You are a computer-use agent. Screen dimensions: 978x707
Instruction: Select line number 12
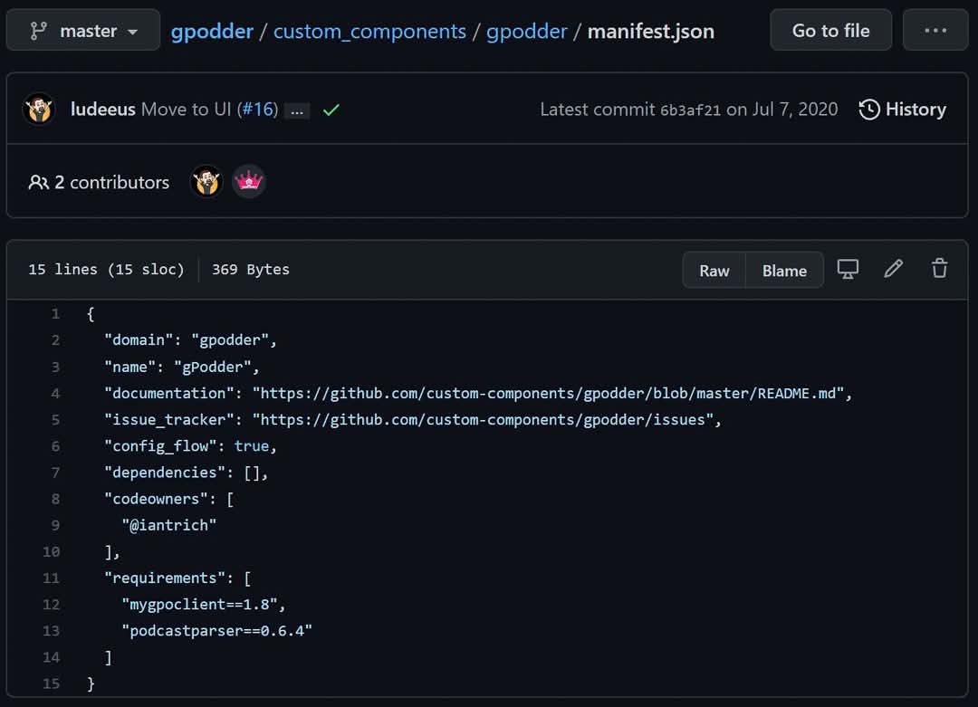[x=51, y=605]
